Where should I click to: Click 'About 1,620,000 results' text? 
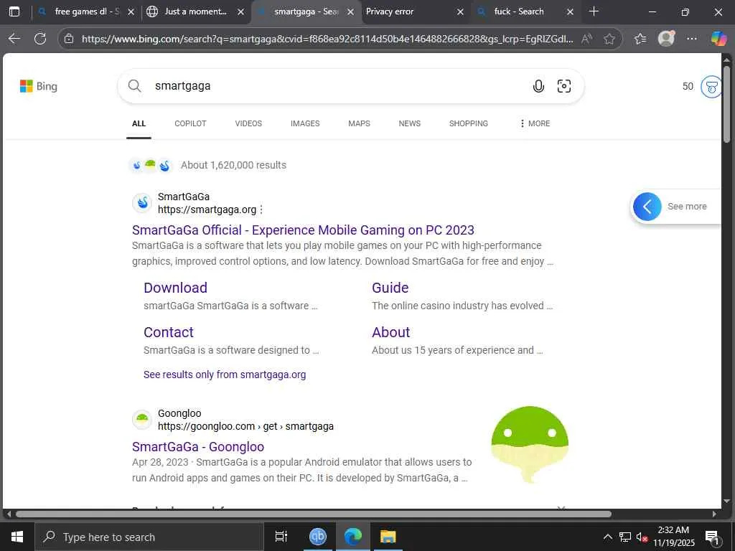(x=233, y=166)
